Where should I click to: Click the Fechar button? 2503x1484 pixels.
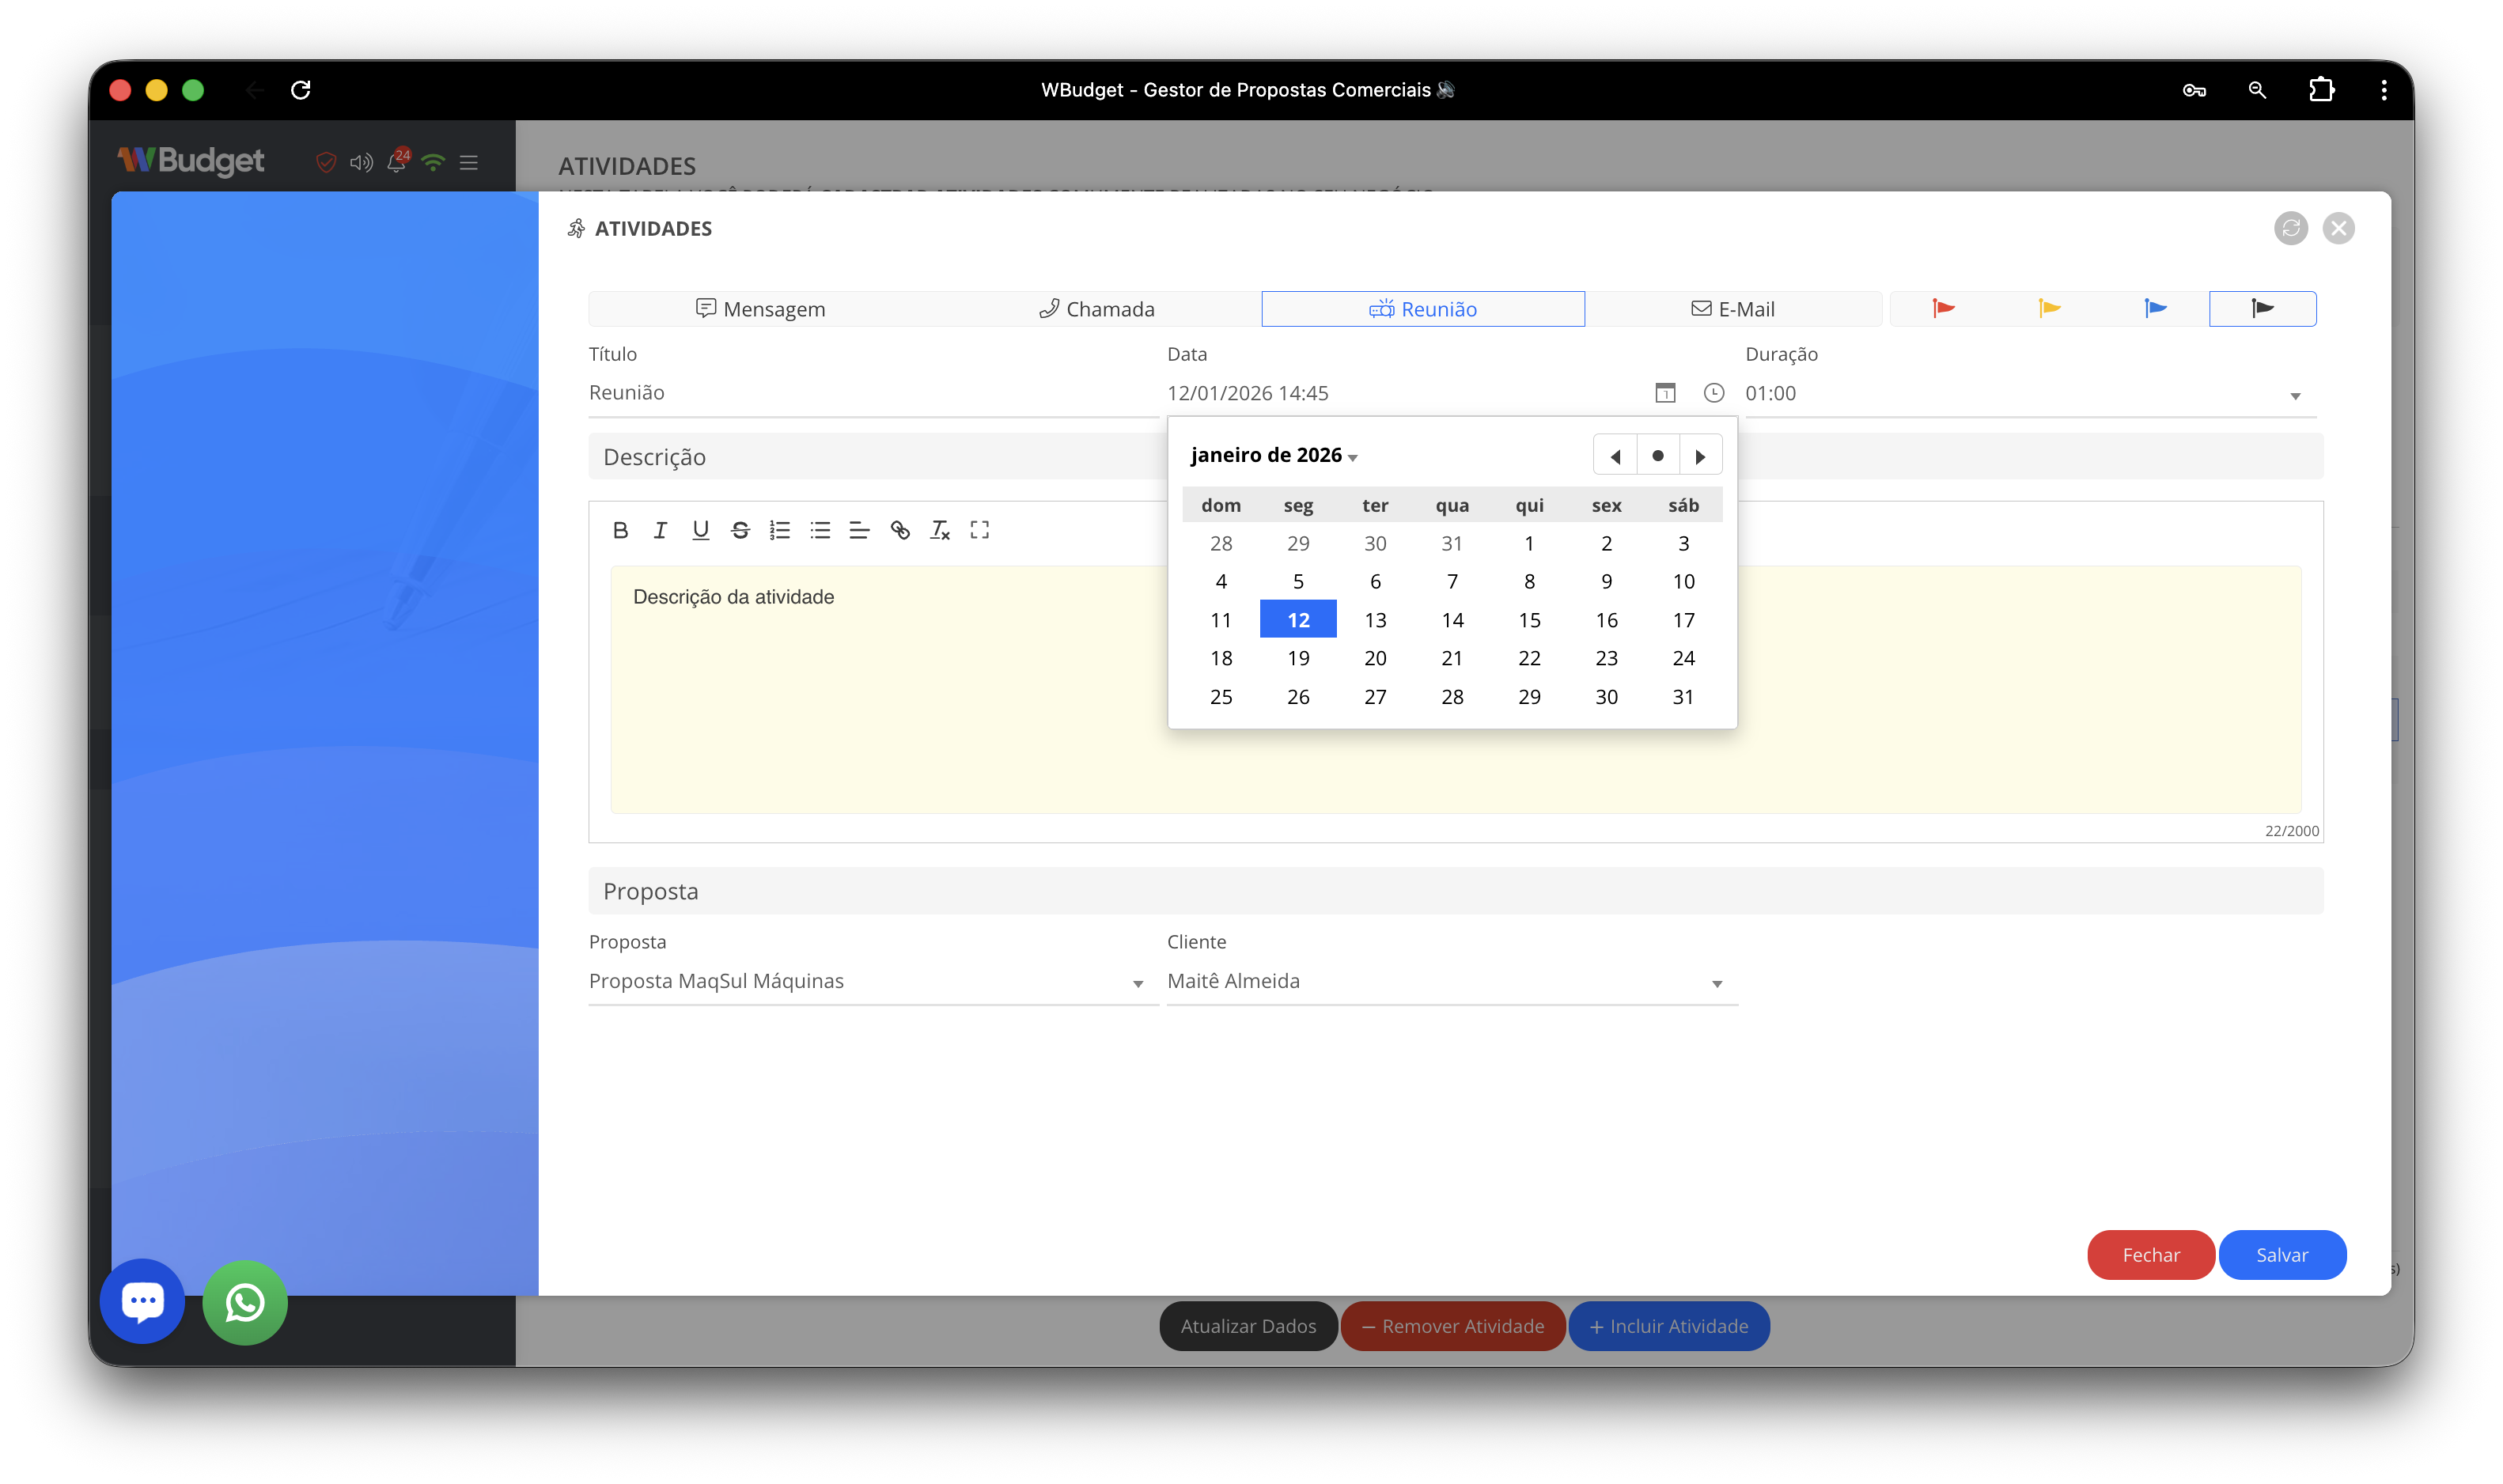click(2150, 1255)
